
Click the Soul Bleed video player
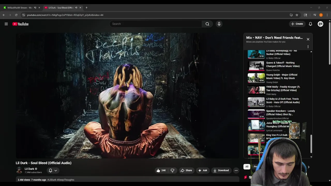pyautogui.click(x=127, y=96)
